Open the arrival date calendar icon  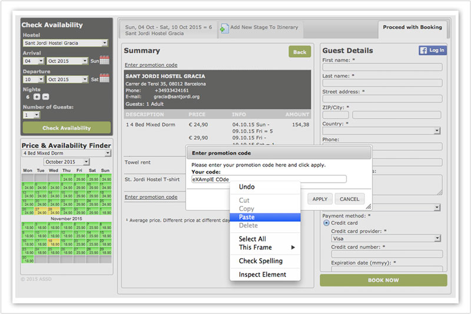tap(104, 60)
